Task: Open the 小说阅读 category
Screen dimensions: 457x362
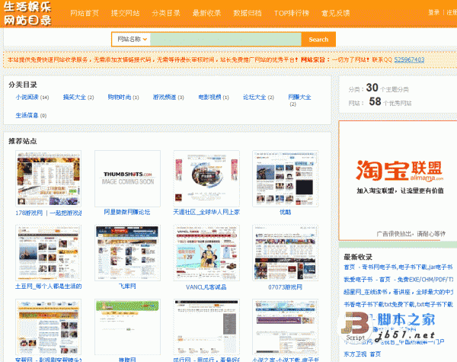Action: pyautogui.click(x=27, y=97)
